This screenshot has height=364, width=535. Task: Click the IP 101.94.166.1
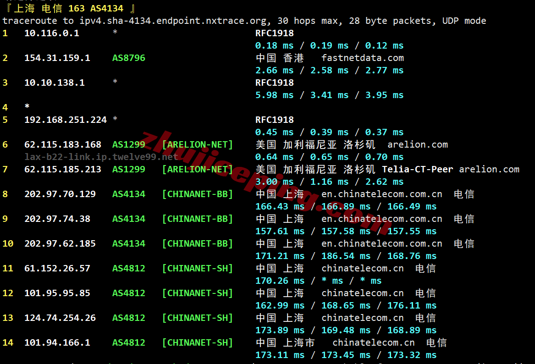pos(57,342)
